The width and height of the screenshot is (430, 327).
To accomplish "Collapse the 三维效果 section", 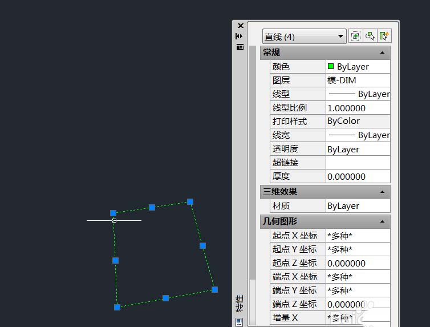I will (382, 192).
